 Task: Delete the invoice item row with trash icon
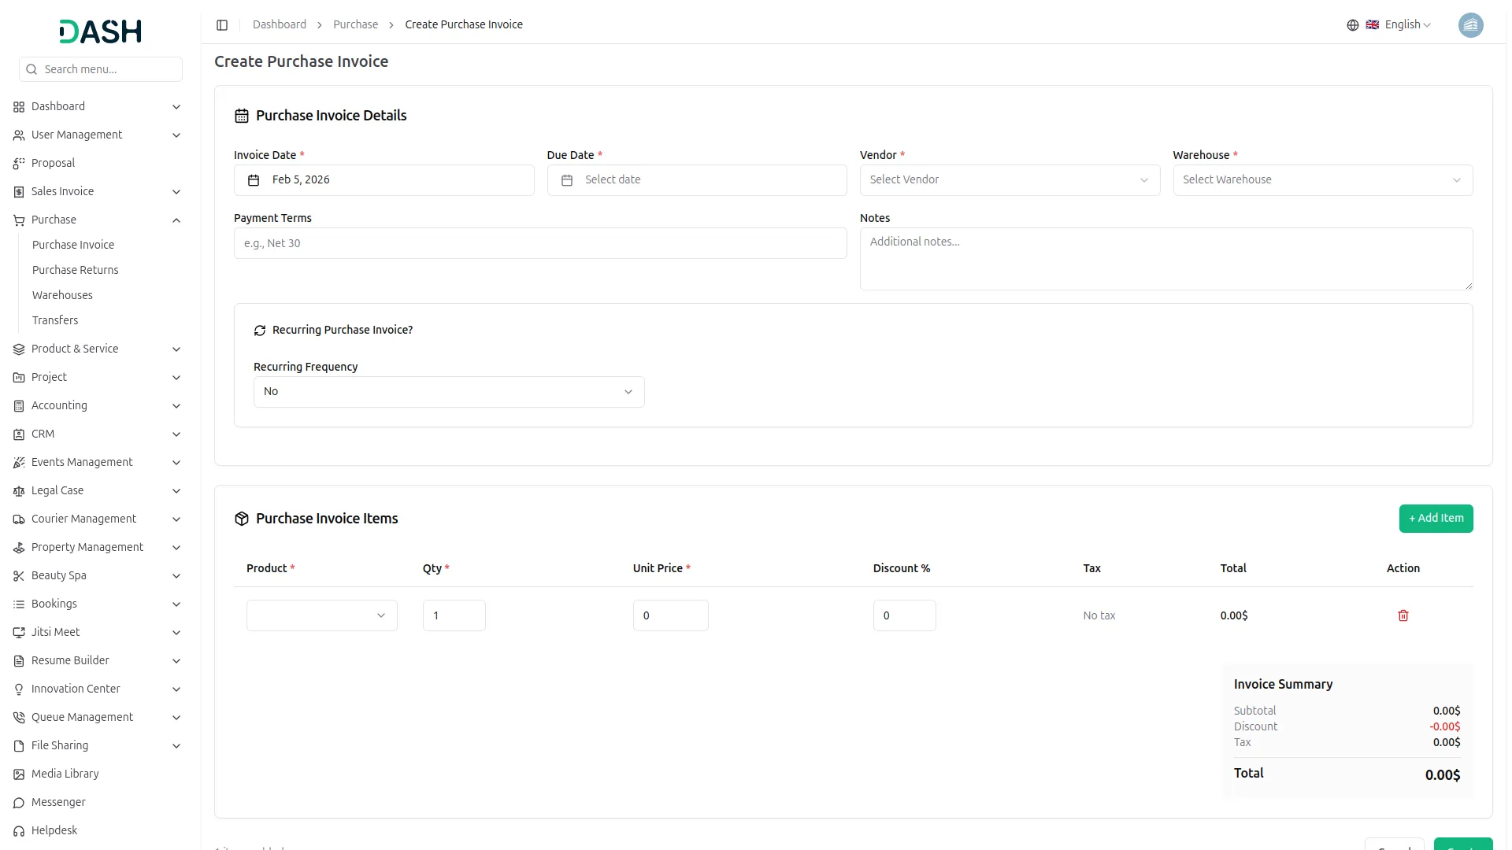[1403, 615]
